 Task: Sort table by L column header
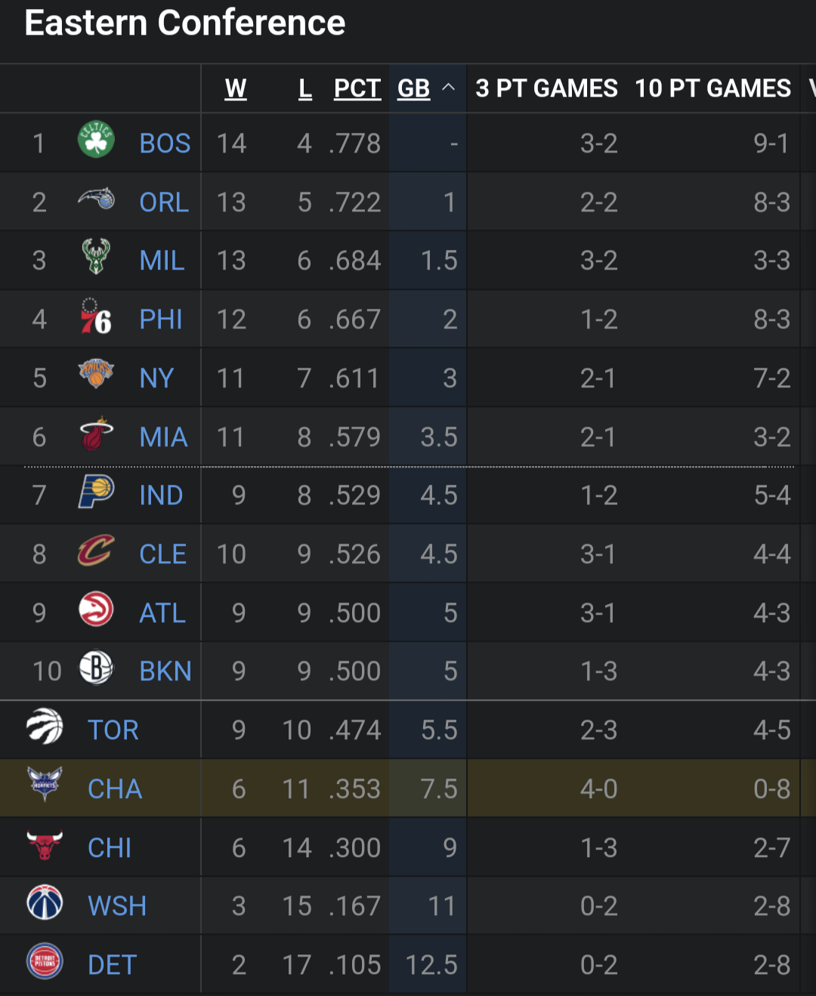click(x=305, y=88)
